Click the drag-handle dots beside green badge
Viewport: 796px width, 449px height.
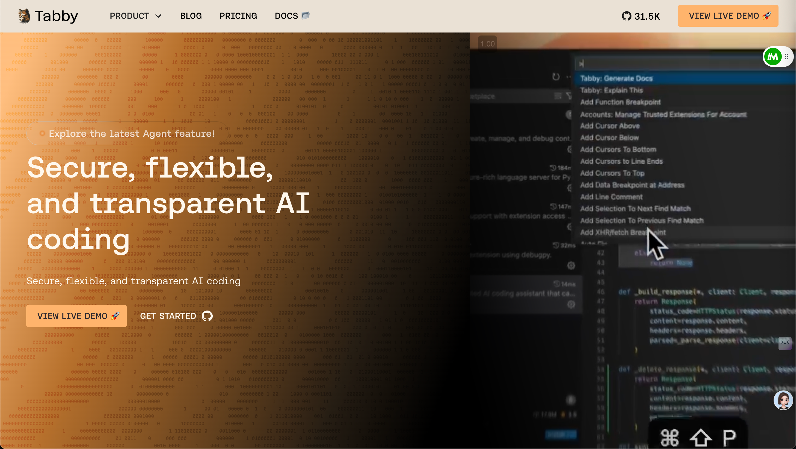(x=787, y=57)
